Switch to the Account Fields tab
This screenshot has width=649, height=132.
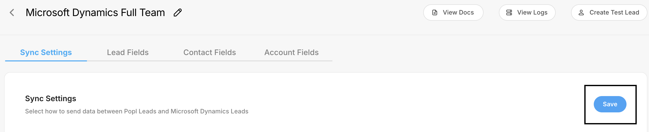coord(291,52)
